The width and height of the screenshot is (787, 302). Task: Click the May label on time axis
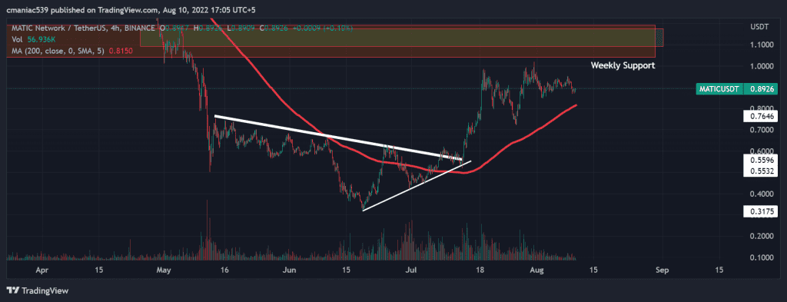pos(163,270)
